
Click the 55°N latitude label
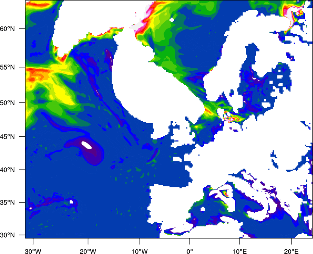coord(7,67)
